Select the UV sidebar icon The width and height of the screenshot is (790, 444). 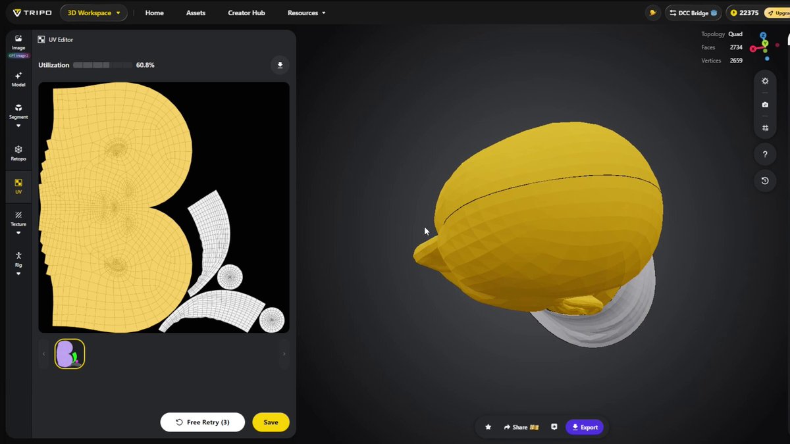pyautogui.click(x=18, y=186)
